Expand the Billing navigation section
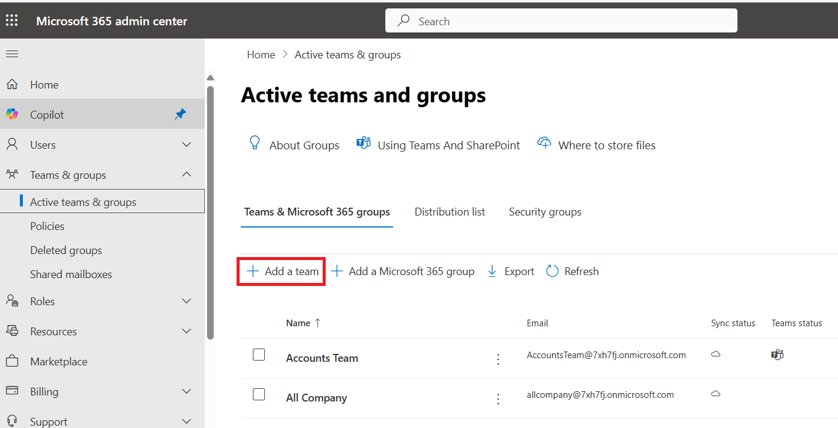Image resolution: width=838 pixels, height=428 pixels. (187, 391)
